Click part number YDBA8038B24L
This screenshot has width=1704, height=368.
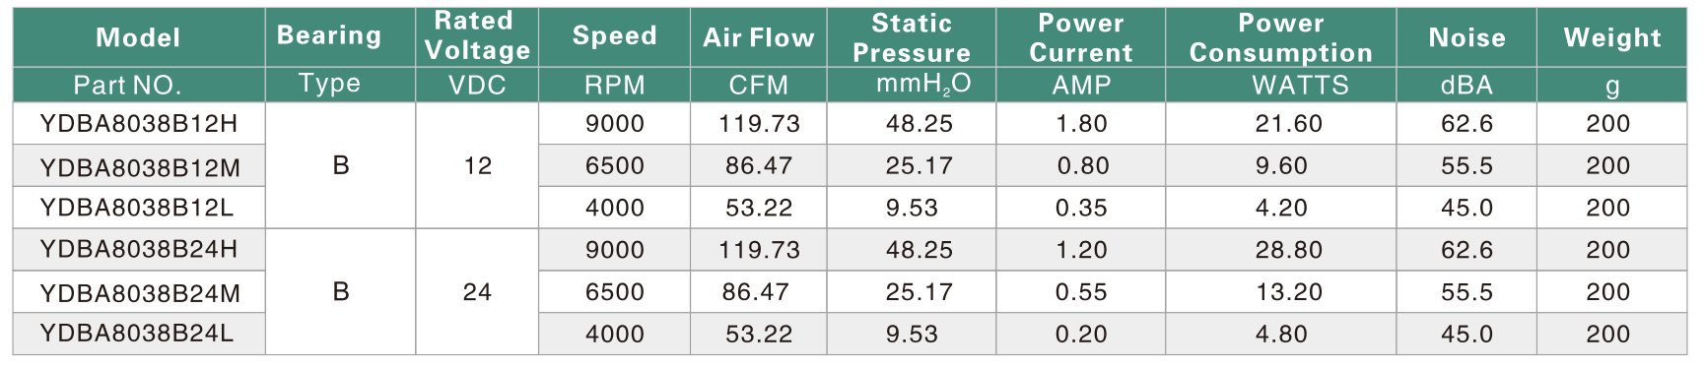click(137, 334)
